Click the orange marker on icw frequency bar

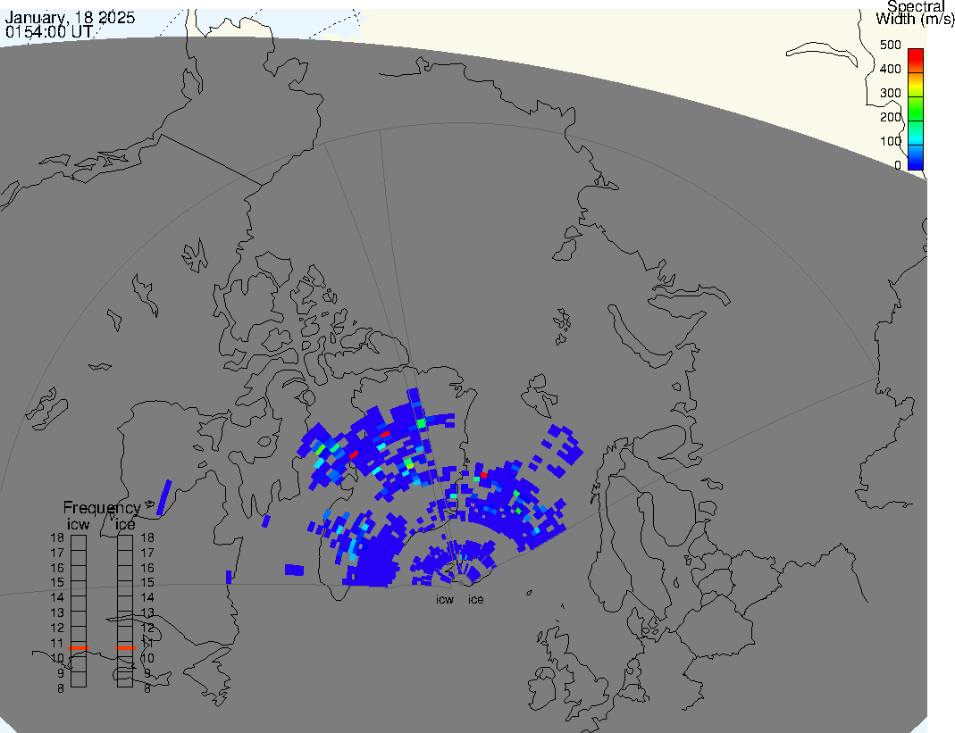79,648
